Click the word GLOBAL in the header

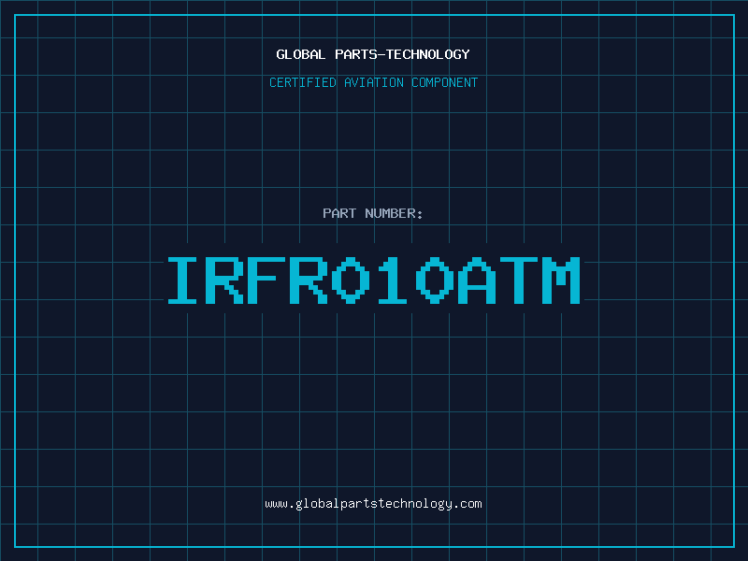coord(301,54)
